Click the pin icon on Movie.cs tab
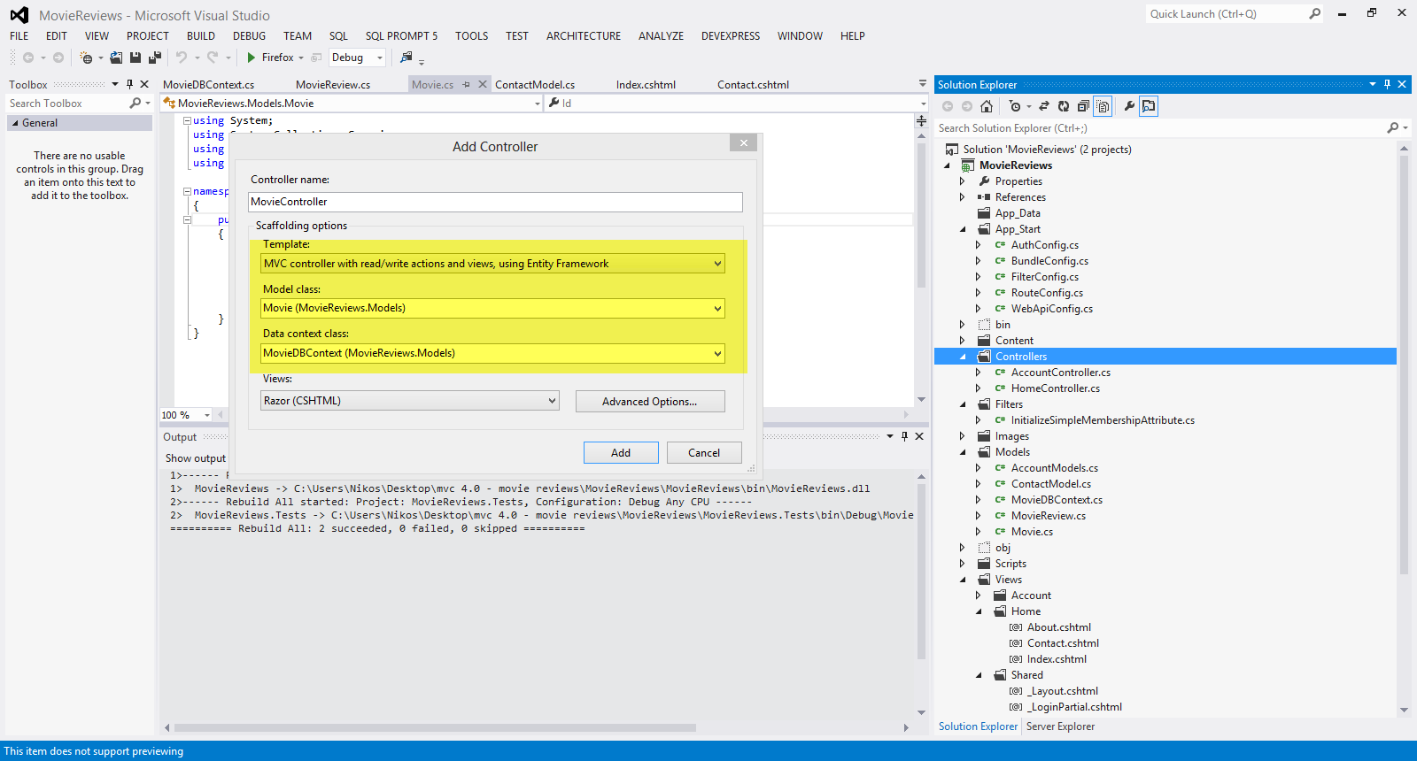This screenshot has height=761, width=1417. (x=466, y=85)
